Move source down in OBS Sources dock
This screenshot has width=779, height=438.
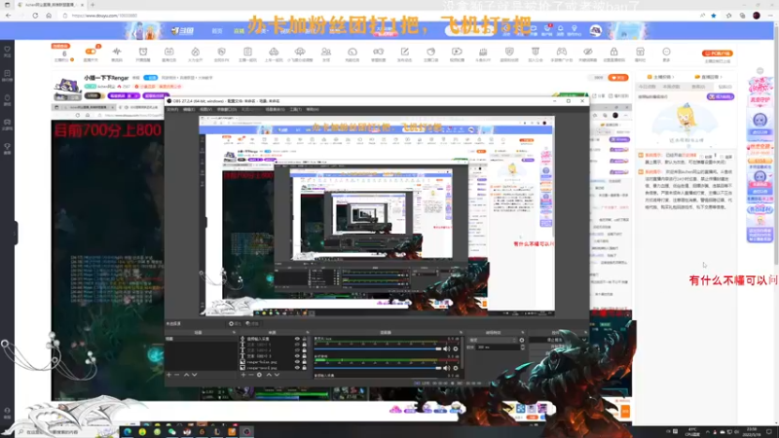(x=277, y=375)
